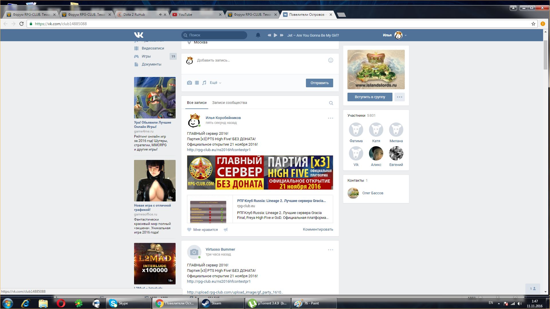550x309 pixels.
Task: Open the Илья profile menu arrow
Action: pyautogui.click(x=406, y=35)
